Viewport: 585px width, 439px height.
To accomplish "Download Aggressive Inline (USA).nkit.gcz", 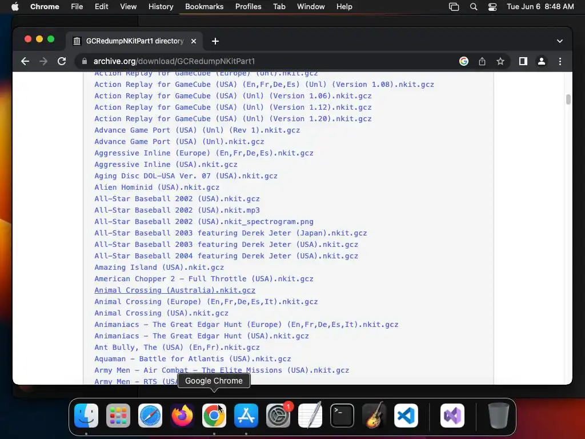I will coord(166,164).
